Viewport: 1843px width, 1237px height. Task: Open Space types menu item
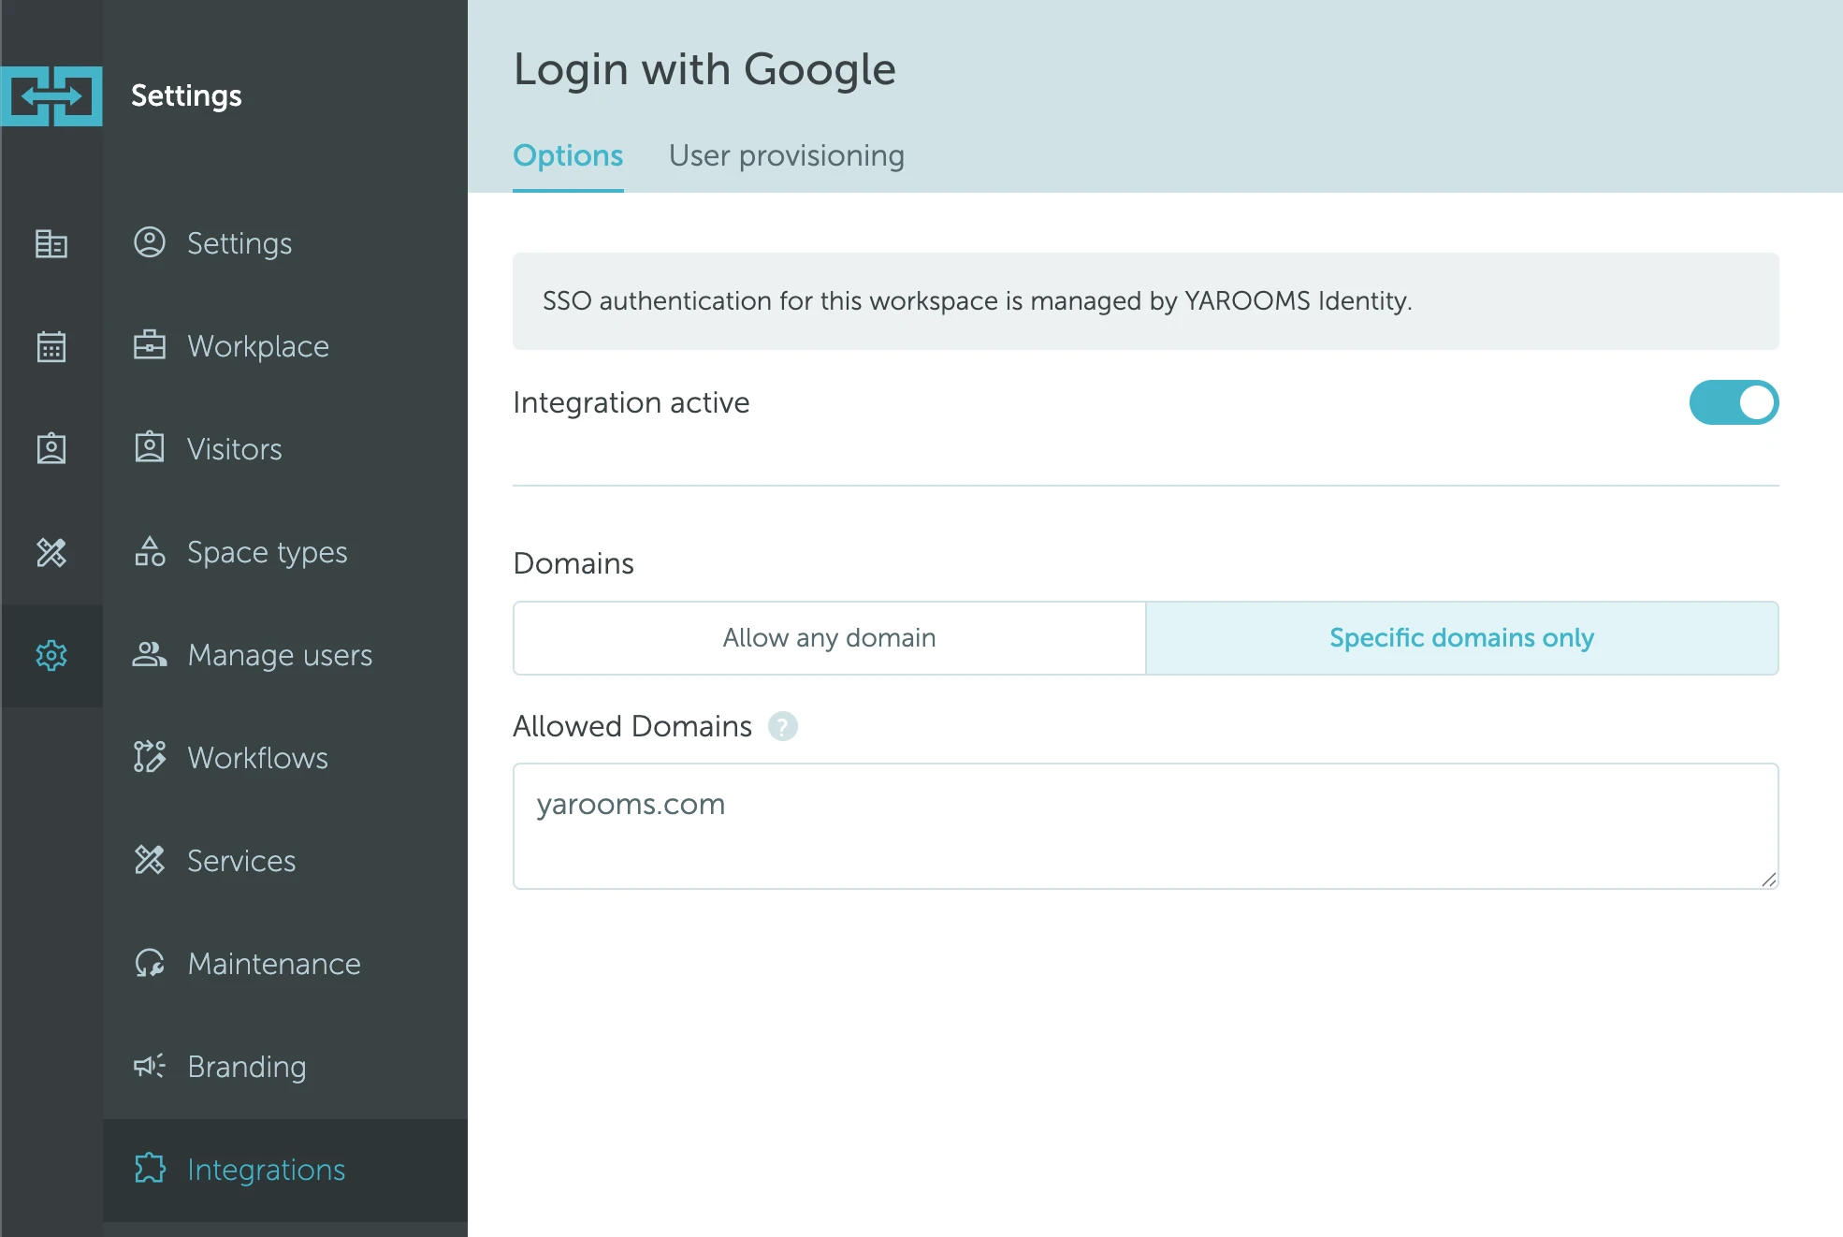pyautogui.click(x=285, y=552)
